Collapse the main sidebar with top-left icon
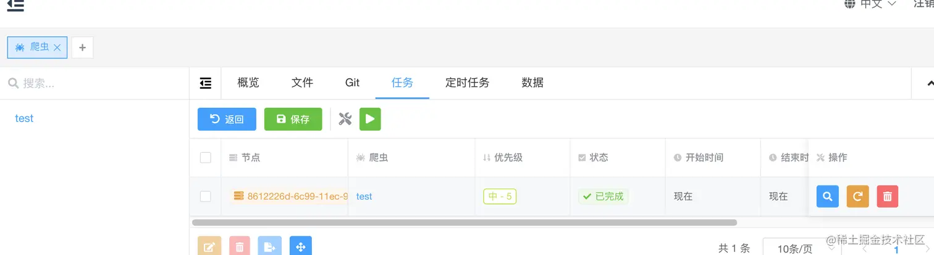The height and width of the screenshot is (255, 934). tap(15, 5)
